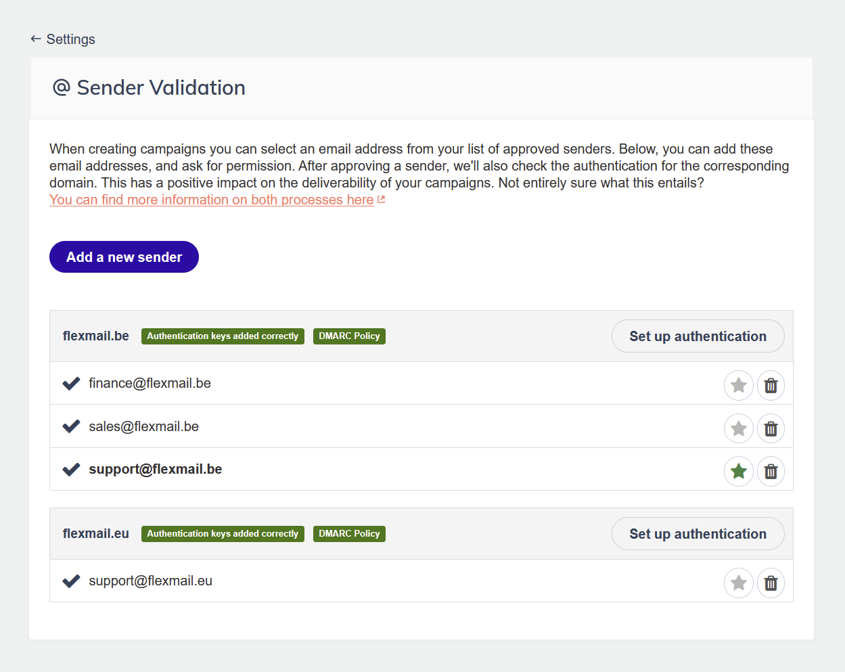
Task: Click green star for support@flexmail.be
Action: (x=739, y=471)
